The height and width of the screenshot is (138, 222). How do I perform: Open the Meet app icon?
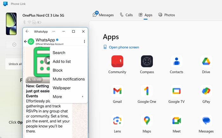point(176,121)
